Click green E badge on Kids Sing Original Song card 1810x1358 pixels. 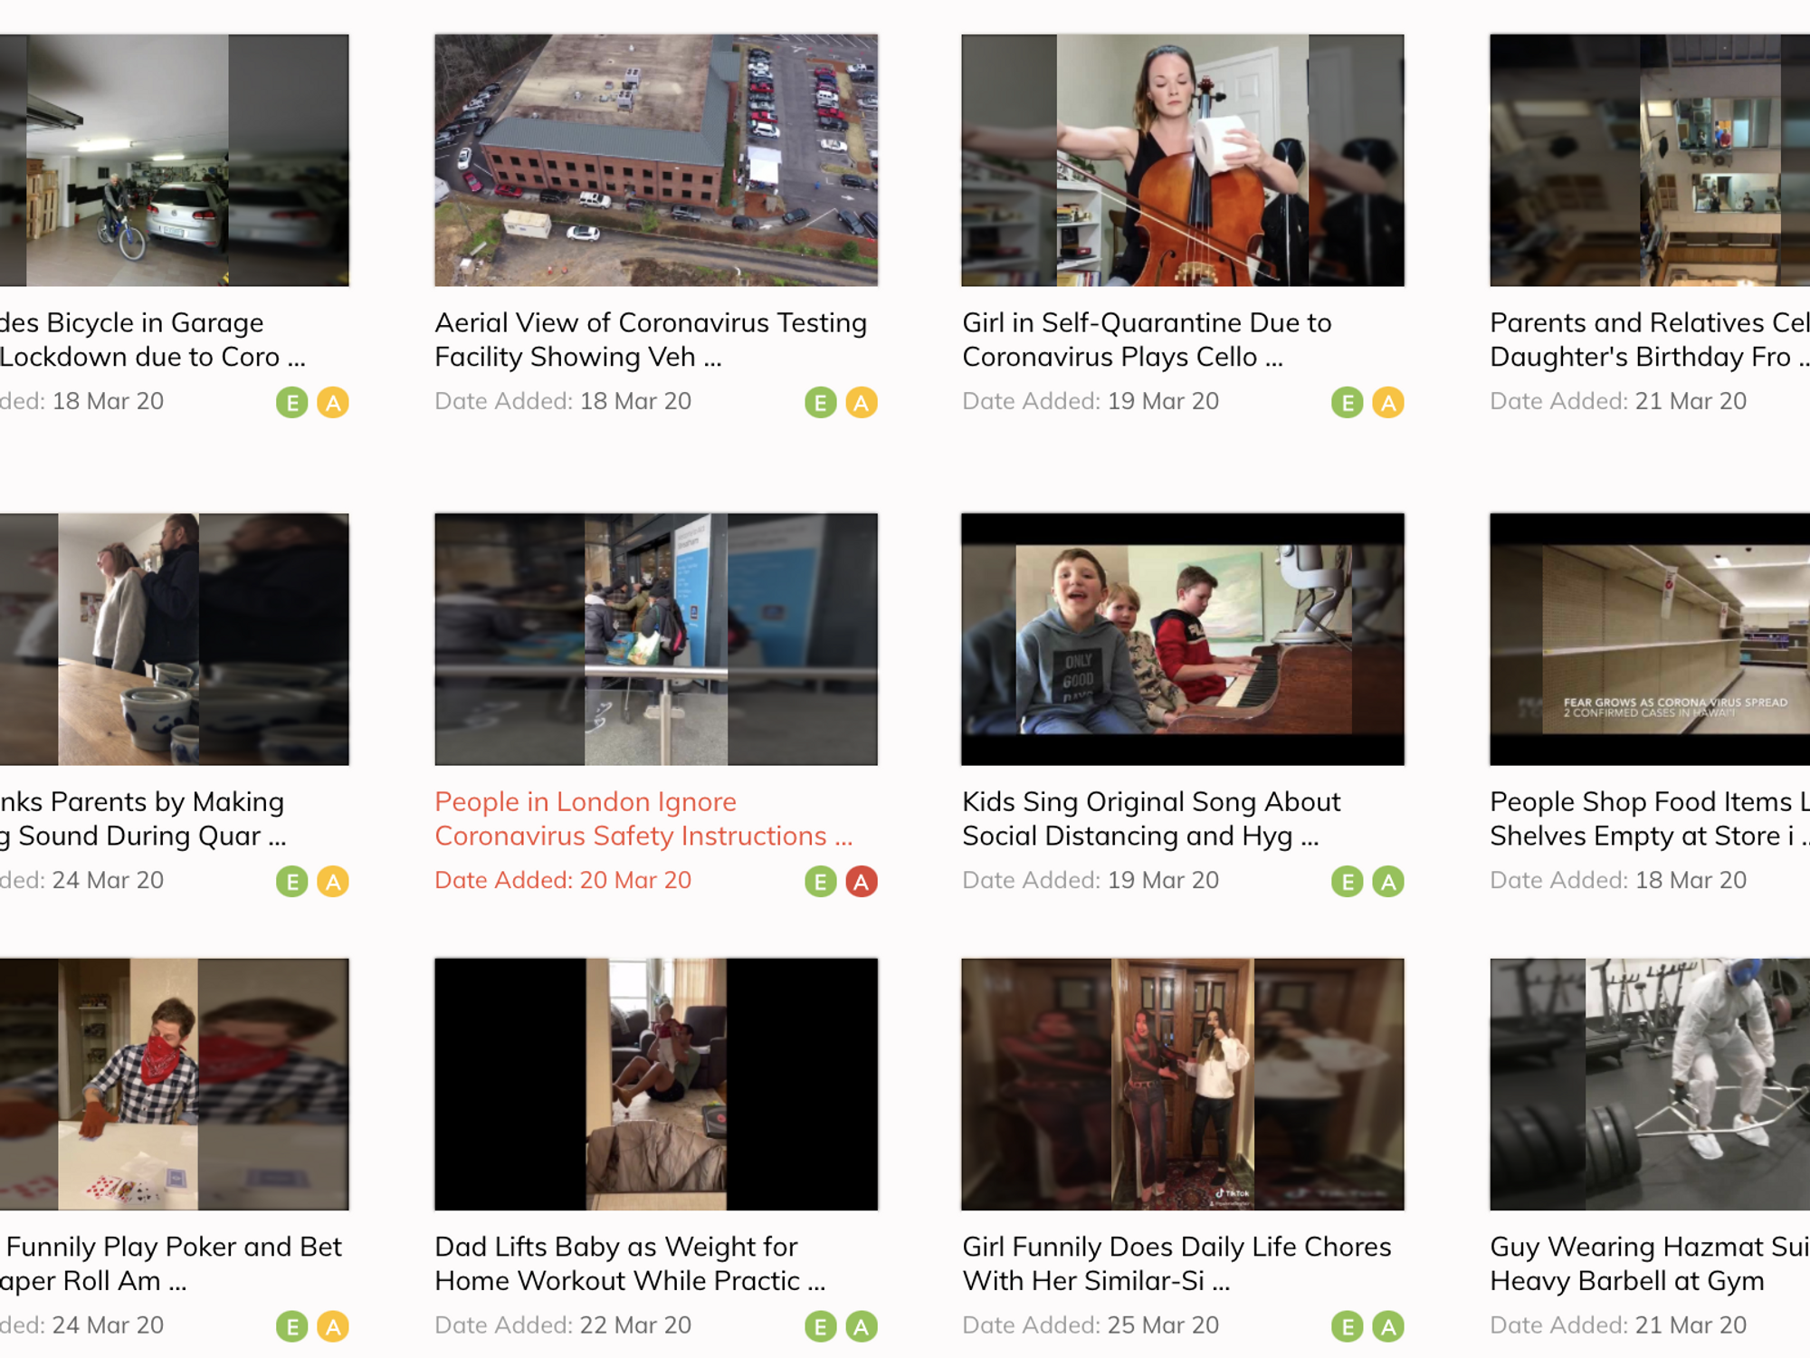[1347, 881]
